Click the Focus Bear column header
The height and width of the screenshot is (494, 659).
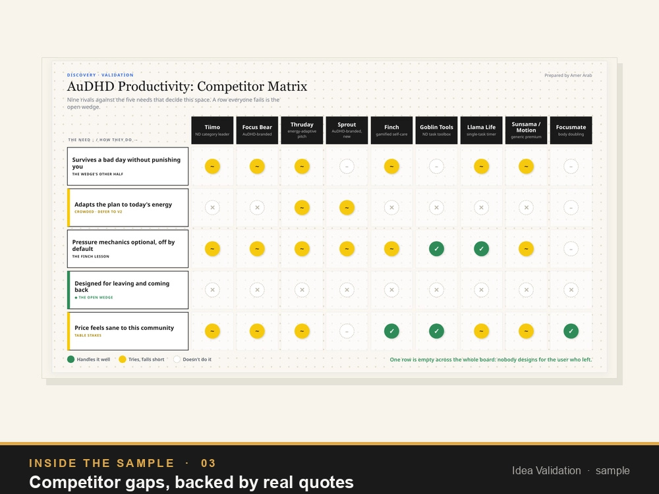tap(257, 130)
